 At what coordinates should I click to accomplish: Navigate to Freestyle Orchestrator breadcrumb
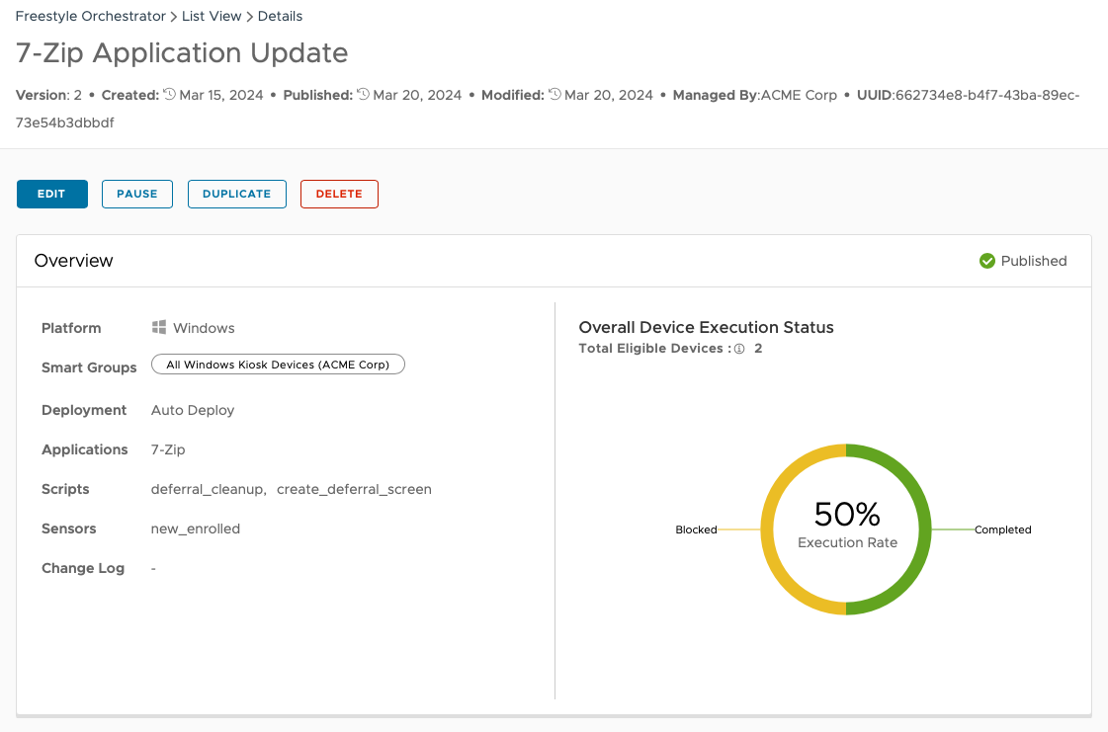pyautogui.click(x=90, y=16)
